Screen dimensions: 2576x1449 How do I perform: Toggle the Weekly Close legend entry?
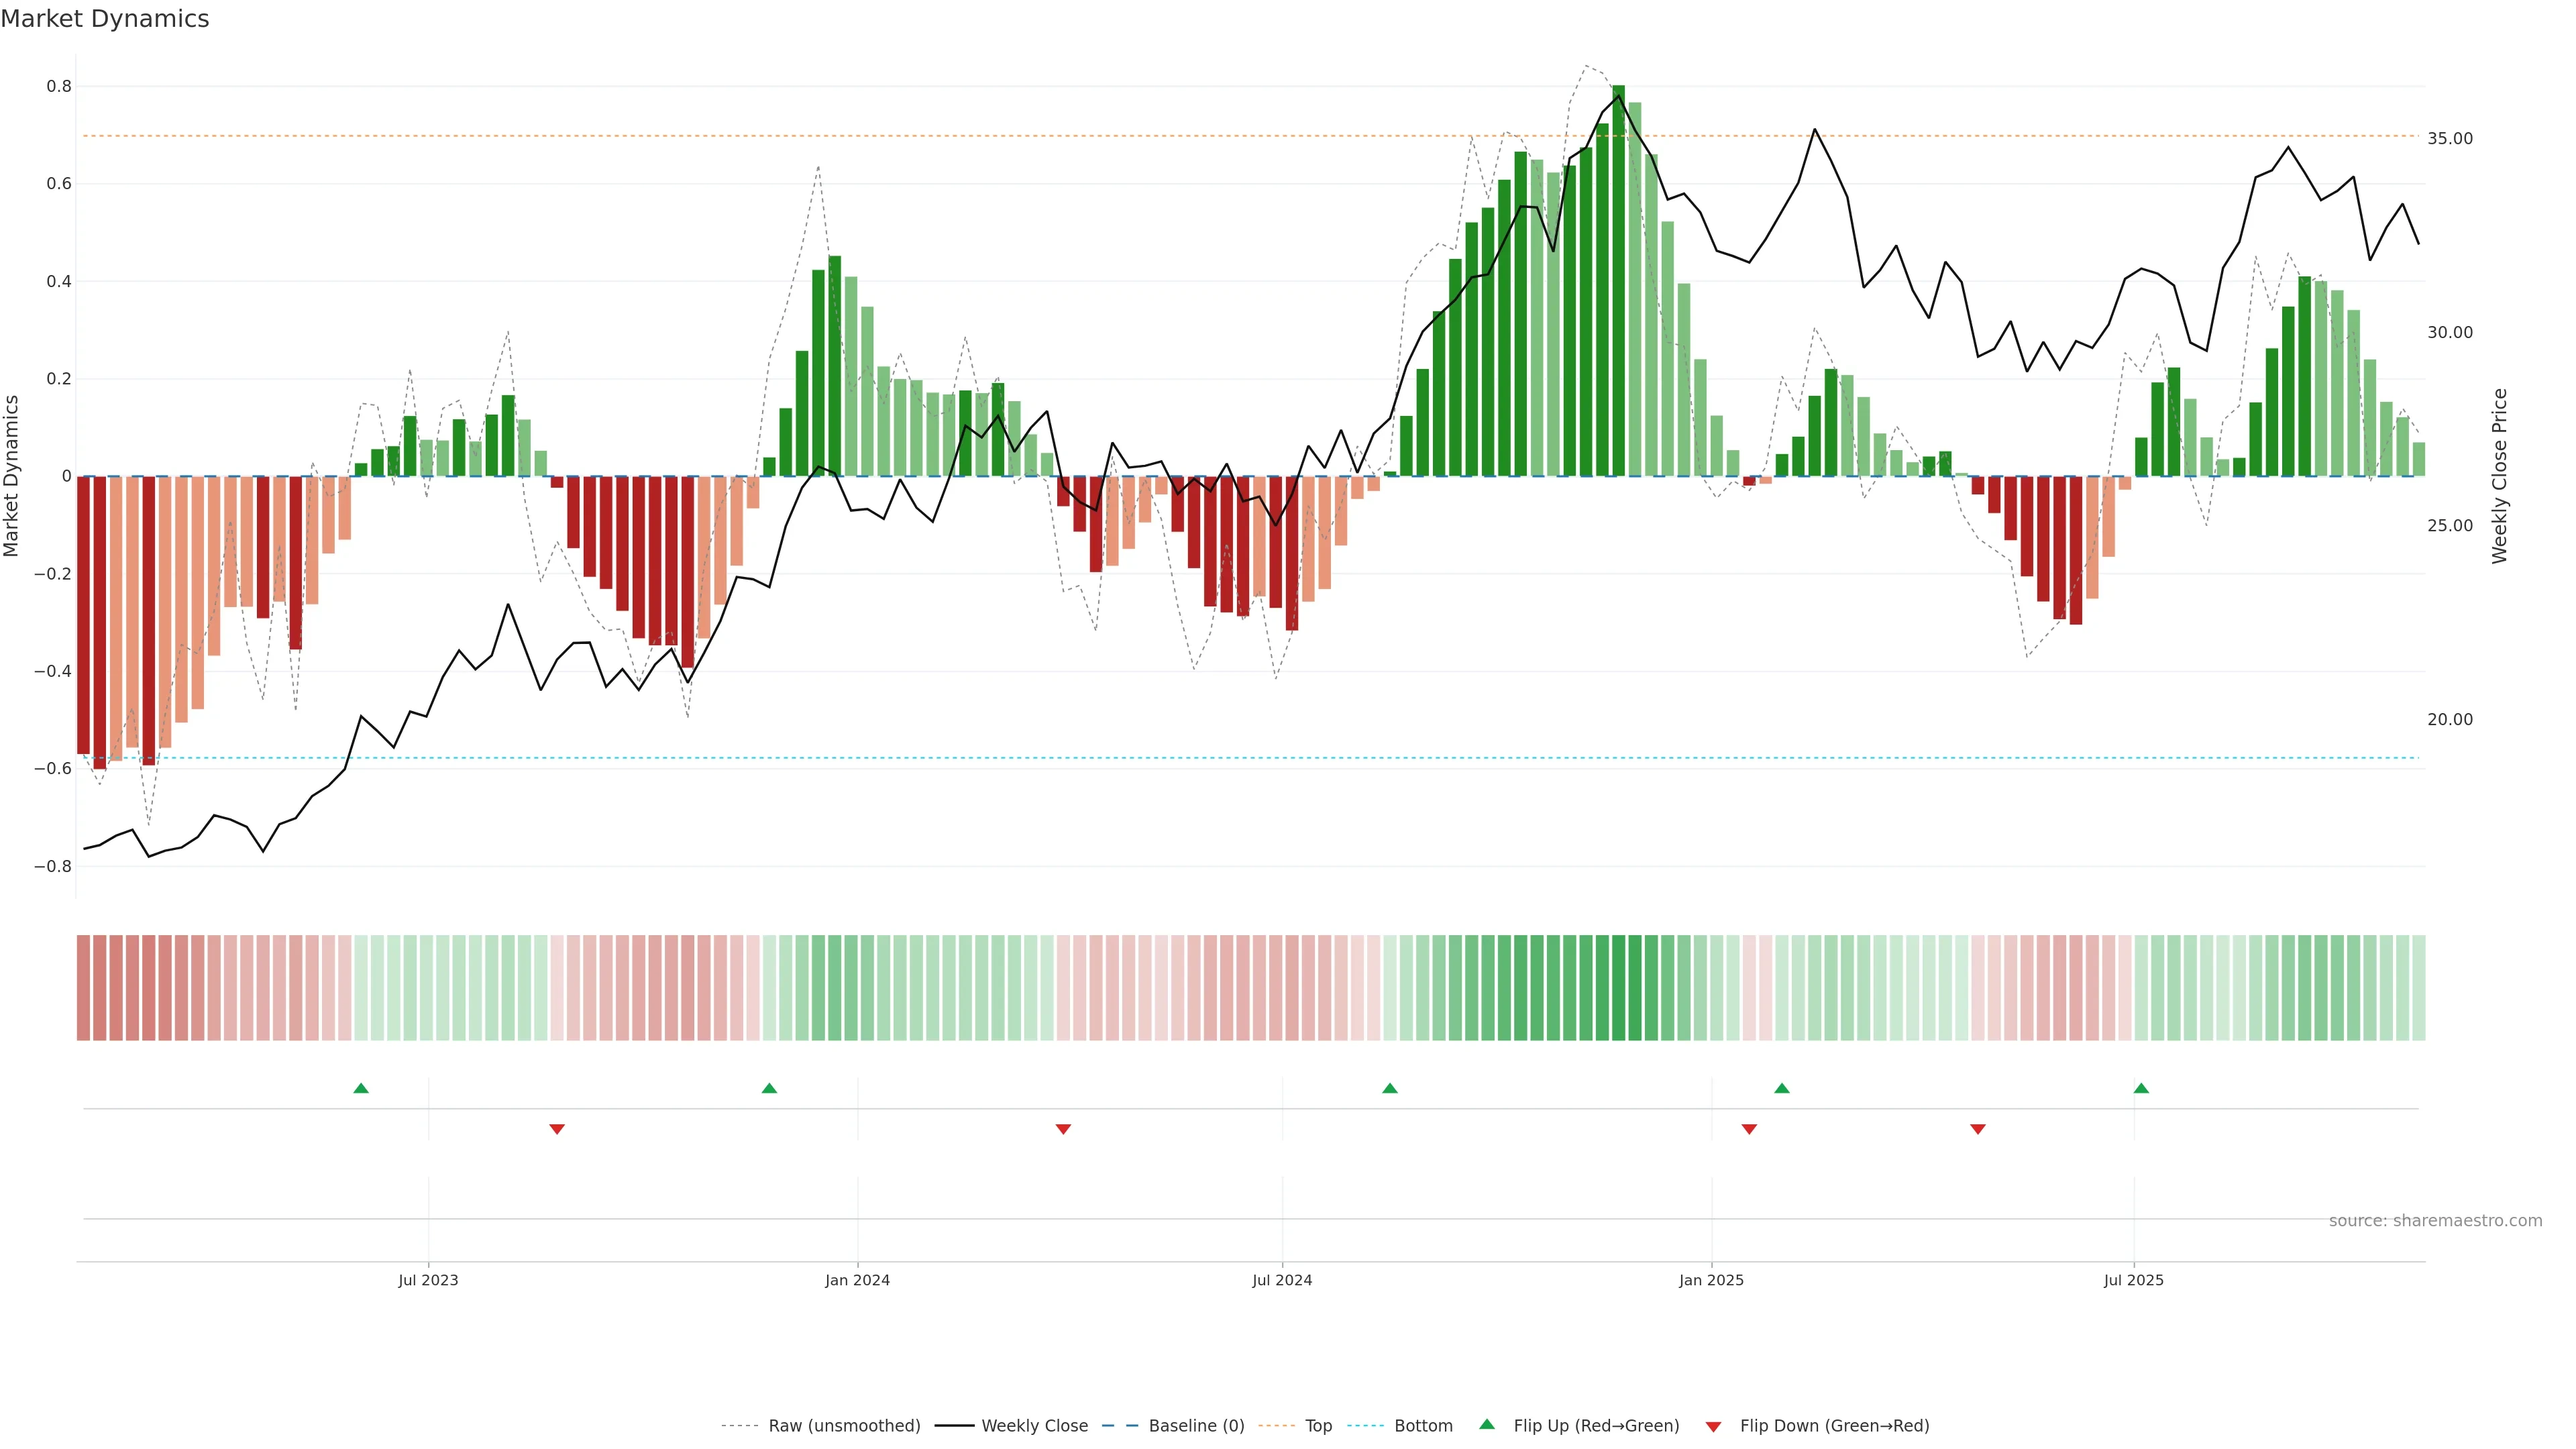[x=1034, y=1426]
